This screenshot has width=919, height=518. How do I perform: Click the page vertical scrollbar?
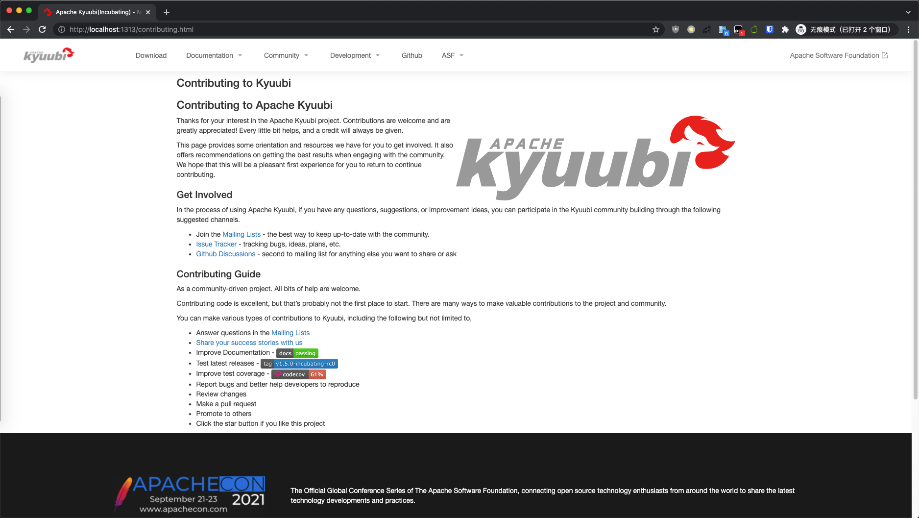[915, 221]
